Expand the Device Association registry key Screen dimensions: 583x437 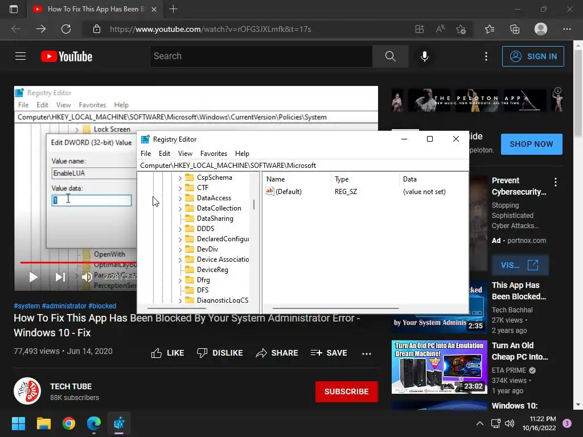[x=180, y=259]
